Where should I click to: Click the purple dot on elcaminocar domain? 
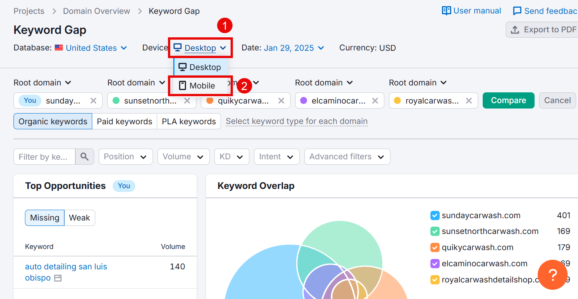(304, 100)
